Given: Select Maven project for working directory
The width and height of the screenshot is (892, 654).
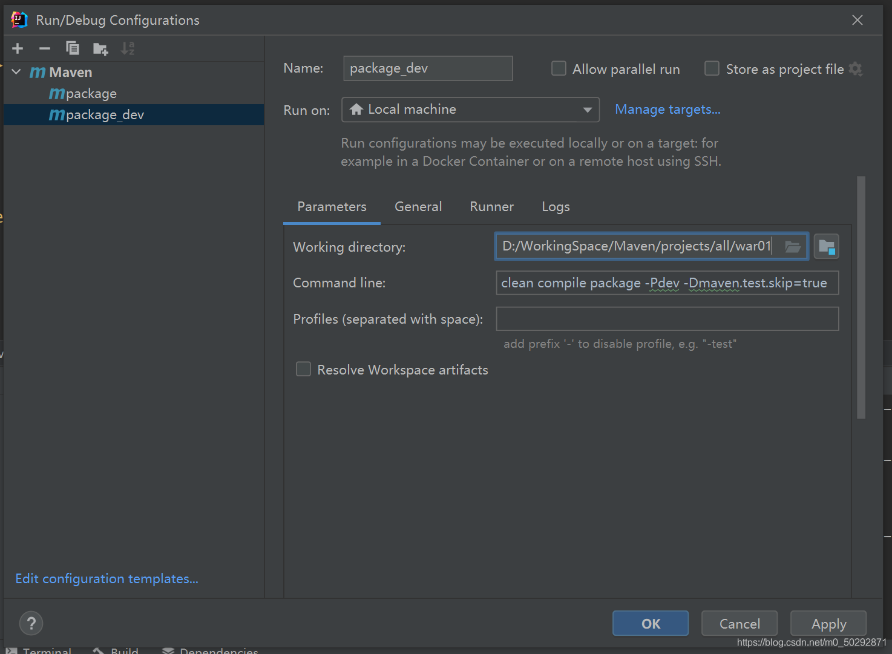Looking at the screenshot, I should pos(827,246).
